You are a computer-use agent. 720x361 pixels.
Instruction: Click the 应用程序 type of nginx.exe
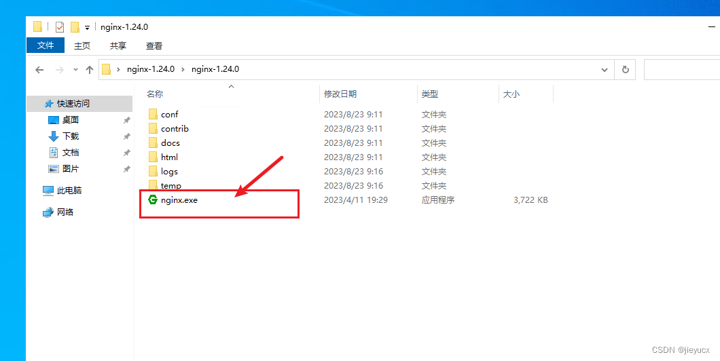point(438,200)
